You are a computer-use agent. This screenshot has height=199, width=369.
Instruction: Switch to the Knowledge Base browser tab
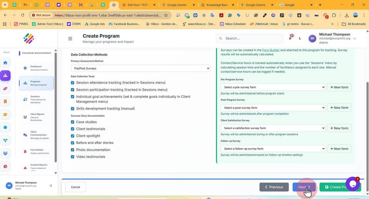[x=217, y=5]
